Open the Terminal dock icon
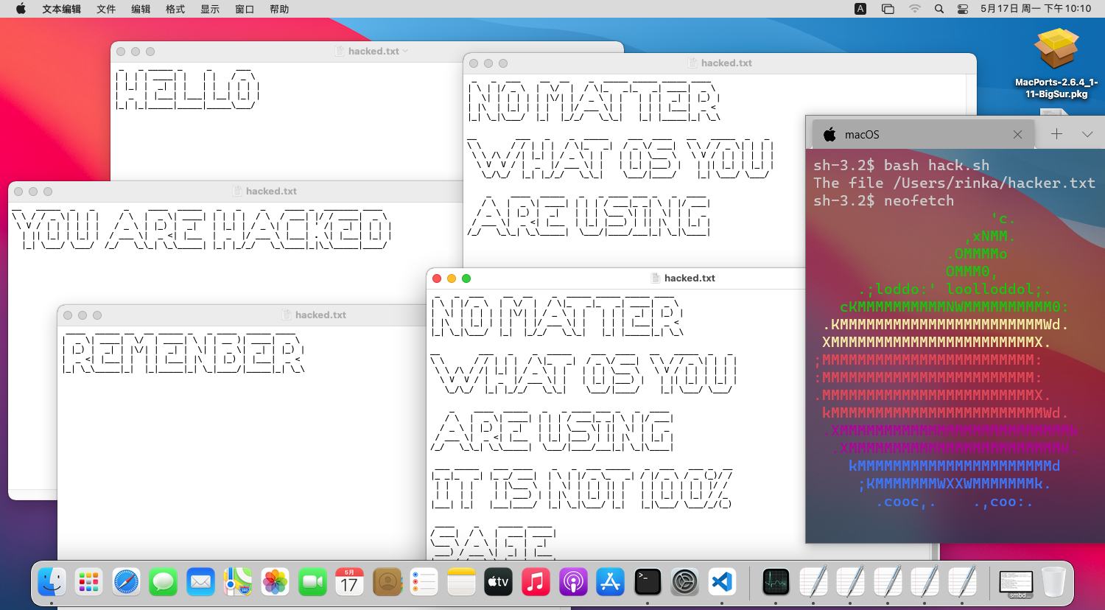The image size is (1105, 610). coord(648,582)
